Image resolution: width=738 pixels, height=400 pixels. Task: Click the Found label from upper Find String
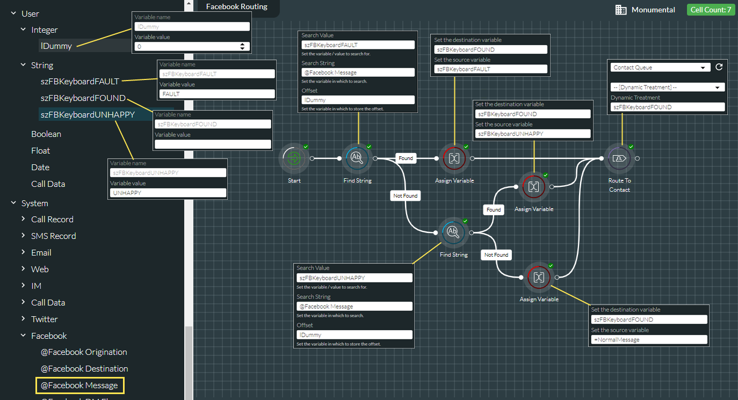click(406, 158)
